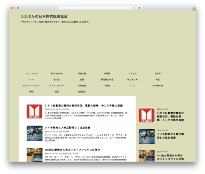Open the ポートフォリオ menu item
The height and width of the screenshot is (174, 205).
[57, 86]
